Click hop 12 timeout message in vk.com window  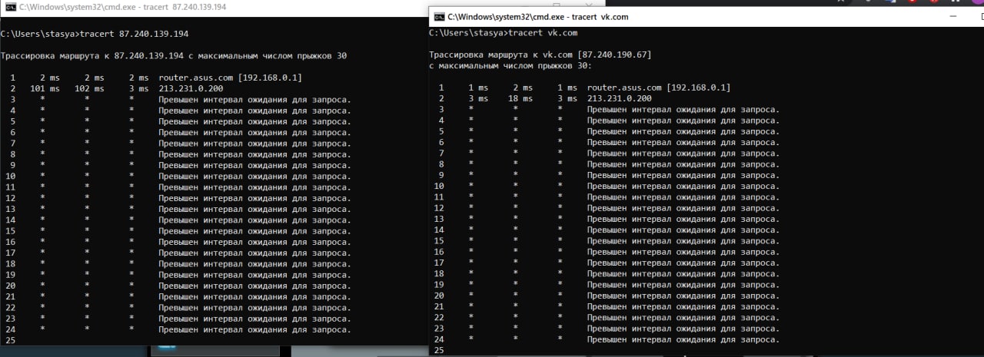[x=683, y=208]
